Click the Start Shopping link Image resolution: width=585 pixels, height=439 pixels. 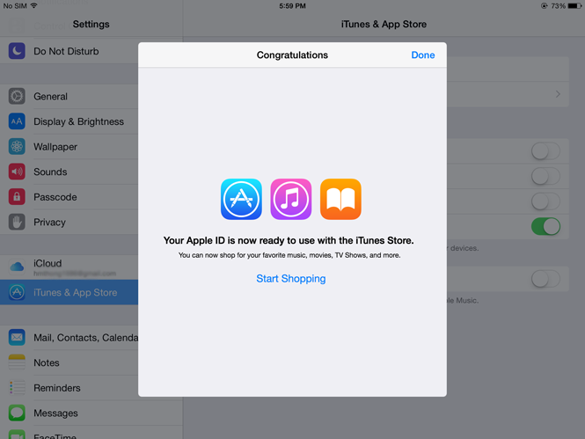tap(291, 279)
